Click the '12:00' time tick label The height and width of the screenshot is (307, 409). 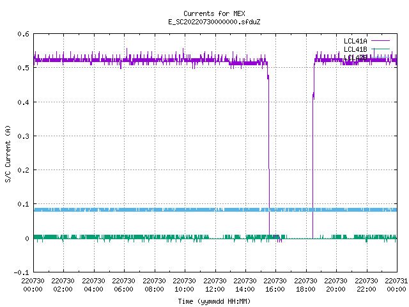[x=215, y=289]
